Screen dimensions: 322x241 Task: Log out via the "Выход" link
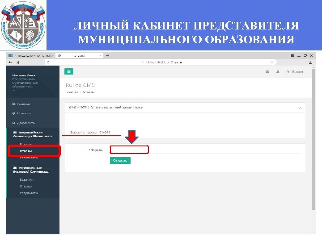coord(295,71)
